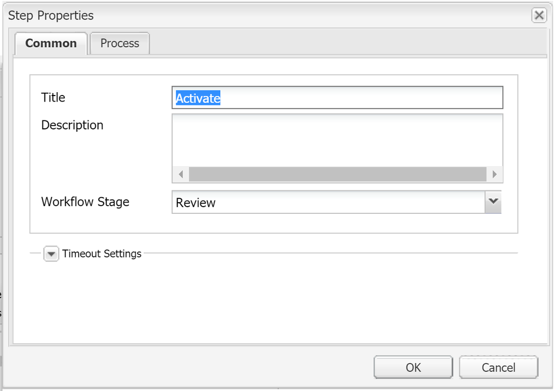Click the highlighted Activate text
The width and height of the screenshot is (554, 391).
click(x=198, y=98)
